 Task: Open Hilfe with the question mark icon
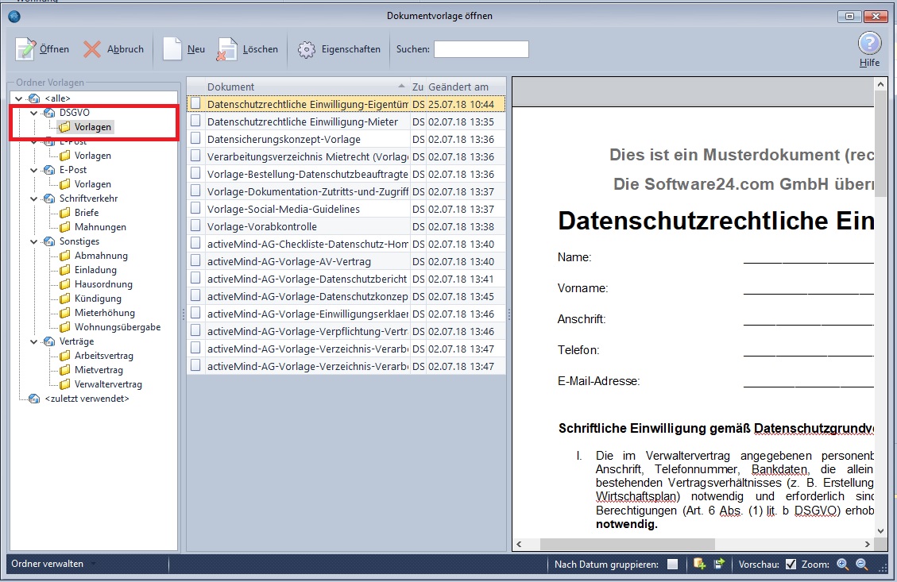point(869,44)
